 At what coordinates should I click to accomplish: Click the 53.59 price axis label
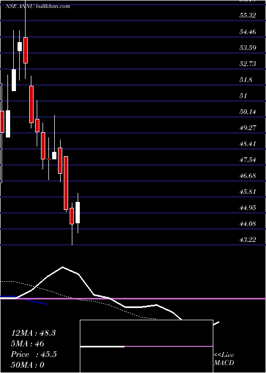(x=248, y=47)
